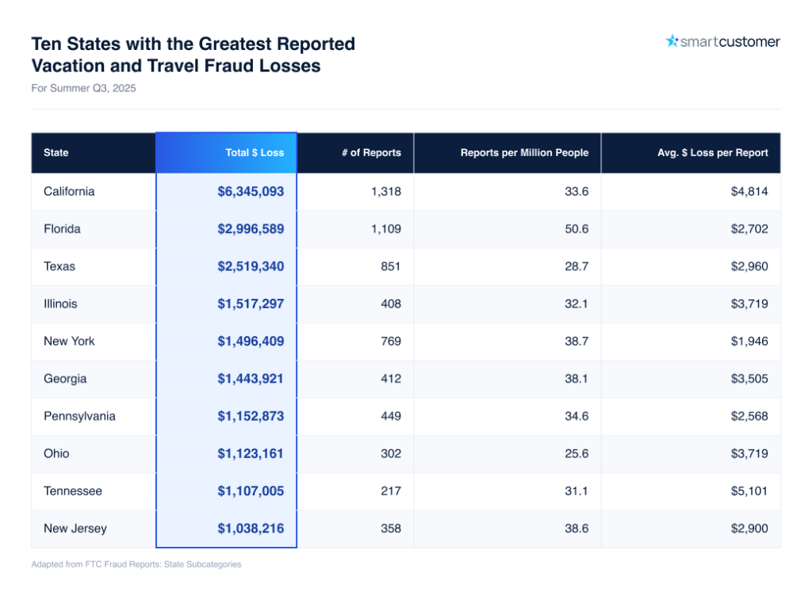Click the 'Ten States with the Greatest Reported' title
The width and height of the screenshot is (812, 596).
pos(193,44)
